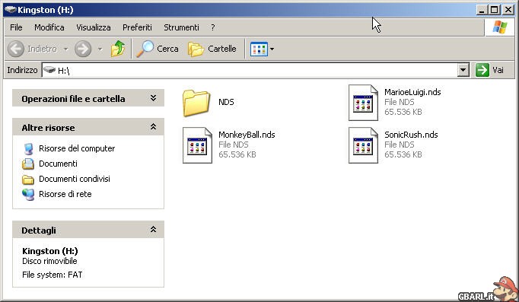Click the Forward arrow button
This screenshot has width=519, height=302.
click(83, 49)
